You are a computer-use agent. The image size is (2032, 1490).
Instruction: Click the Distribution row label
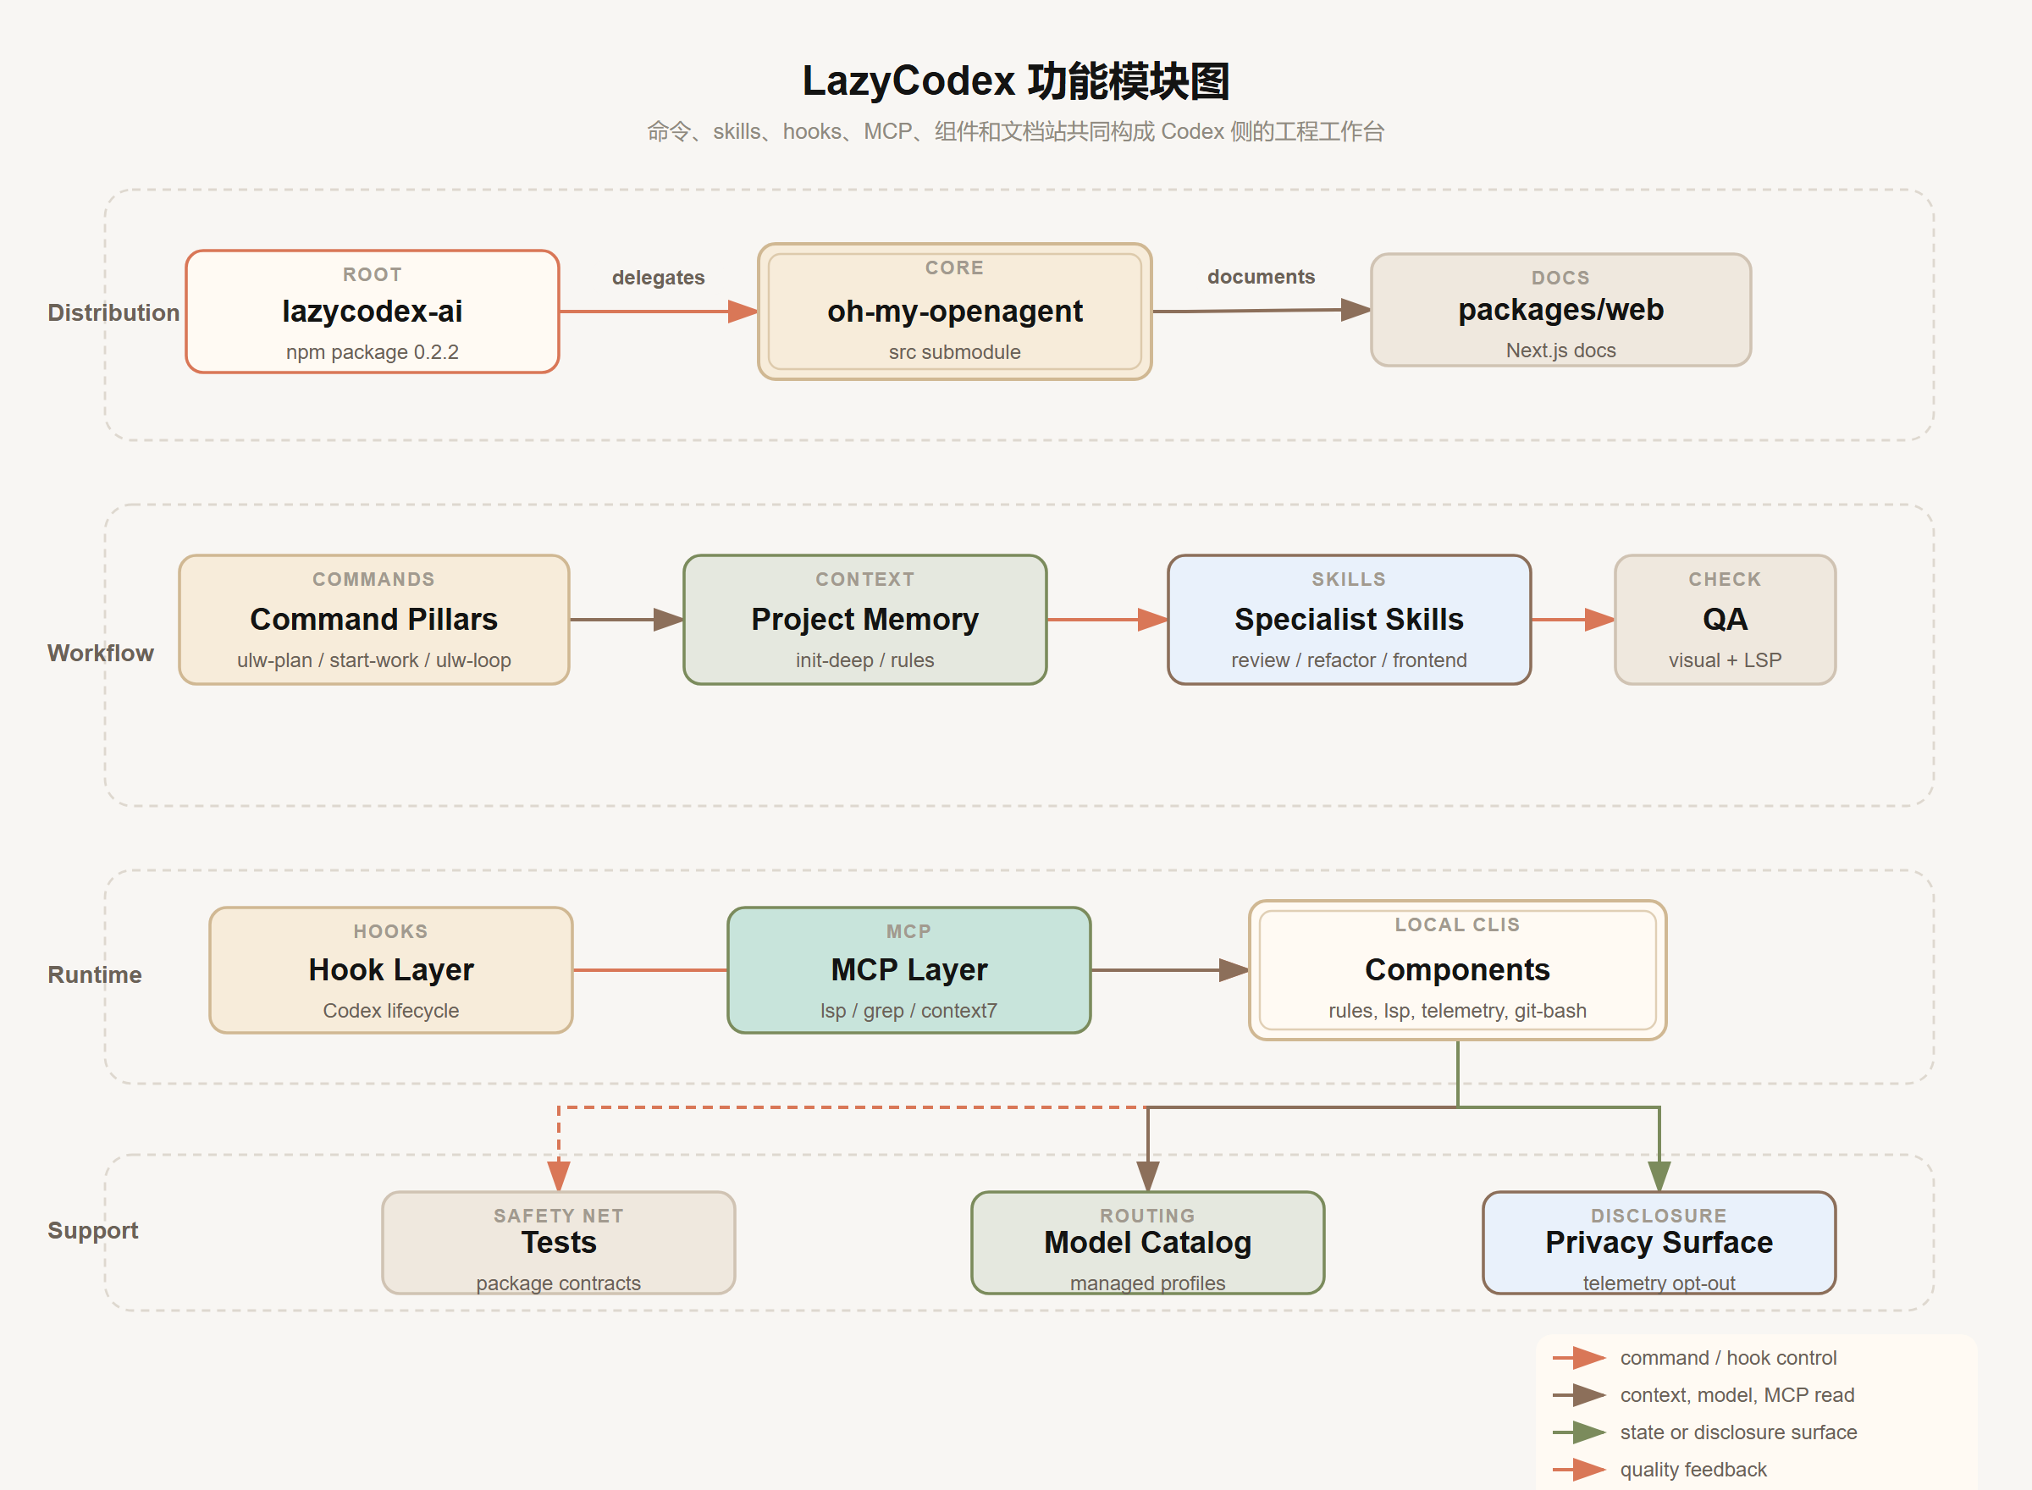coord(113,313)
